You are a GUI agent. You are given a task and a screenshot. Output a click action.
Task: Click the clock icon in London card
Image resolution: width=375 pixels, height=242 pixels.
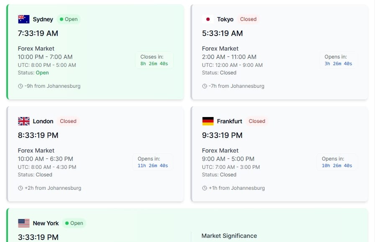(x=21, y=188)
